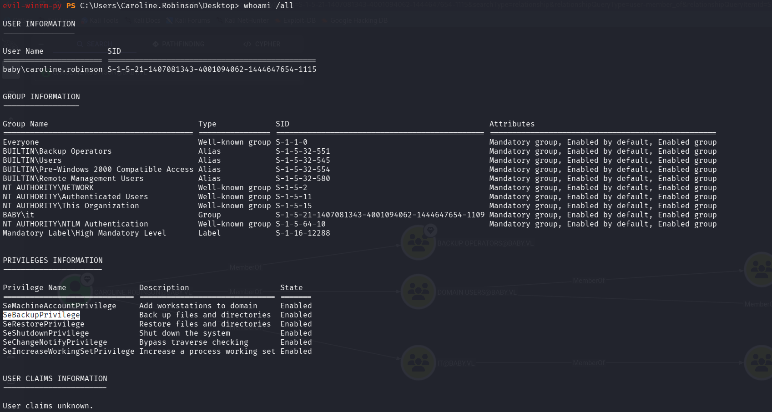The height and width of the screenshot is (412, 772).
Task: Click the SeMachineAccountPrivilege entry
Action: (x=60, y=306)
